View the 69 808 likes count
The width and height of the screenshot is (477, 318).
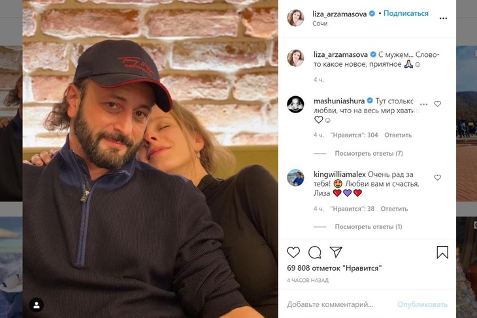(334, 268)
